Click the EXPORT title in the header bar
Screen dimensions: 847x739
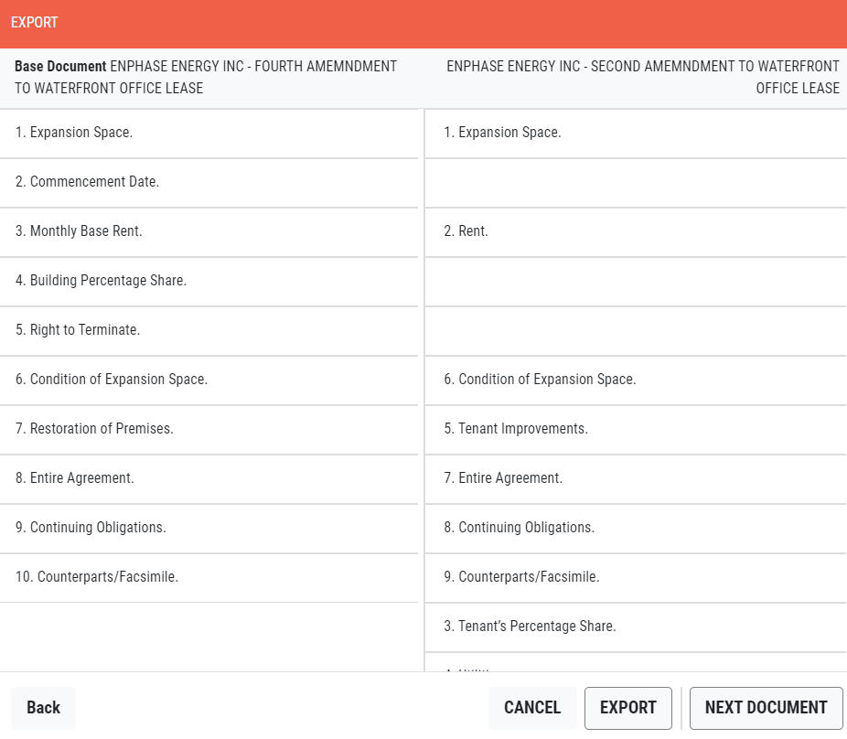pos(35,23)
